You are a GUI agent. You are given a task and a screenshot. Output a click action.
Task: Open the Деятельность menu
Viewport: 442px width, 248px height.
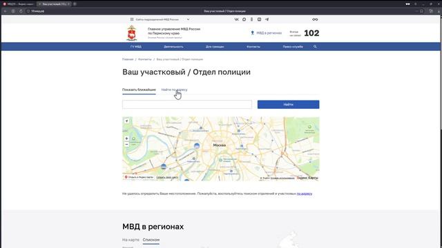pos(173,47)
